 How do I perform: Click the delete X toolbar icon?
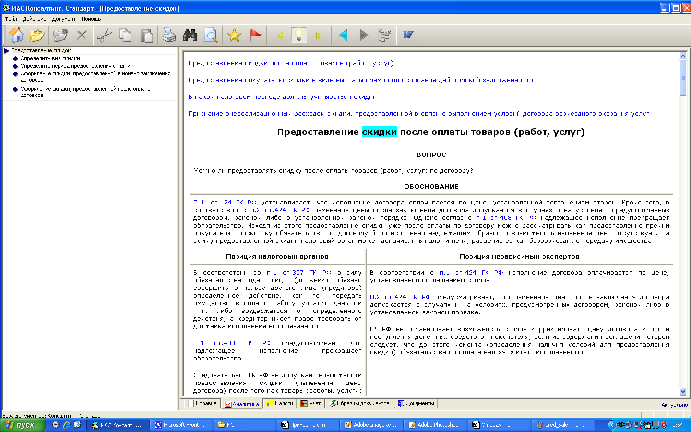pyautogui.click(x=82, y=35)
